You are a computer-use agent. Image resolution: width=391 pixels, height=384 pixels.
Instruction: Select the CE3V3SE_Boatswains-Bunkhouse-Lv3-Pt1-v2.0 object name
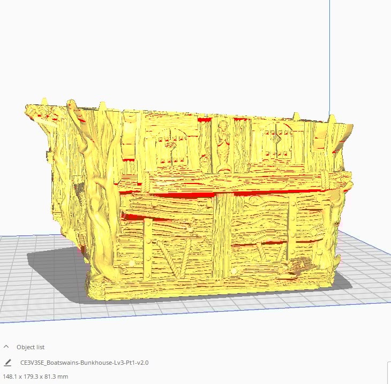pyautogui.click(x=84, y=363)
